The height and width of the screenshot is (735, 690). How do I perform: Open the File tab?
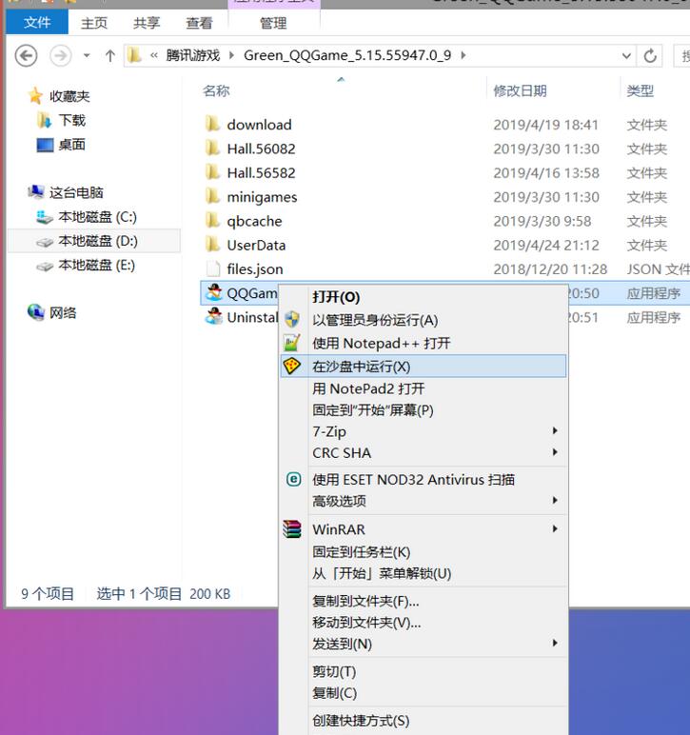36,22
